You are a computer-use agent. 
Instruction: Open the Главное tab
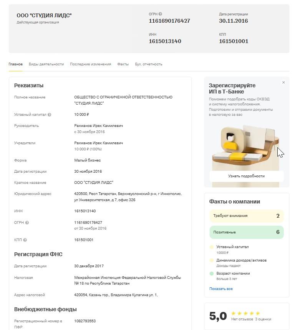pos(16,64)
